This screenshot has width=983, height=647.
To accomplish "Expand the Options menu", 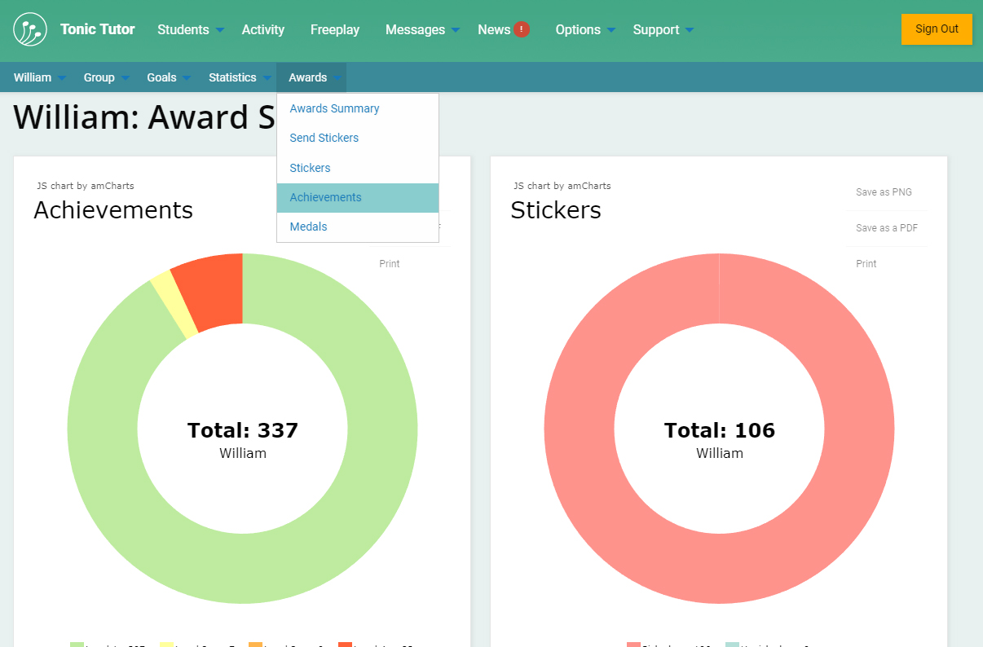I will 585,29.
